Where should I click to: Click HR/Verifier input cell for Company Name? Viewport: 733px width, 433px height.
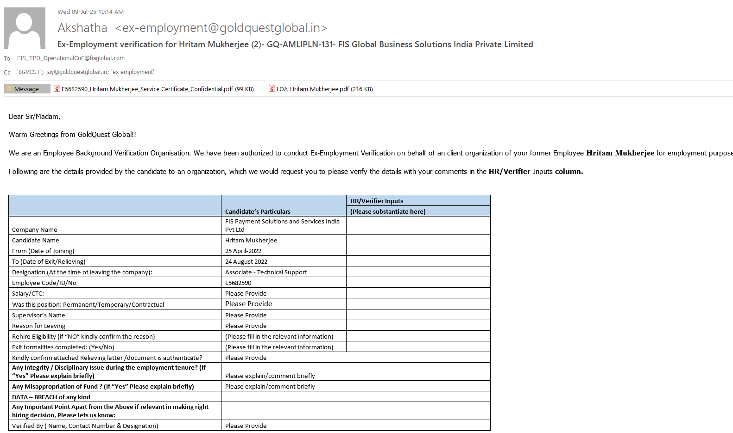coord(418,225)
